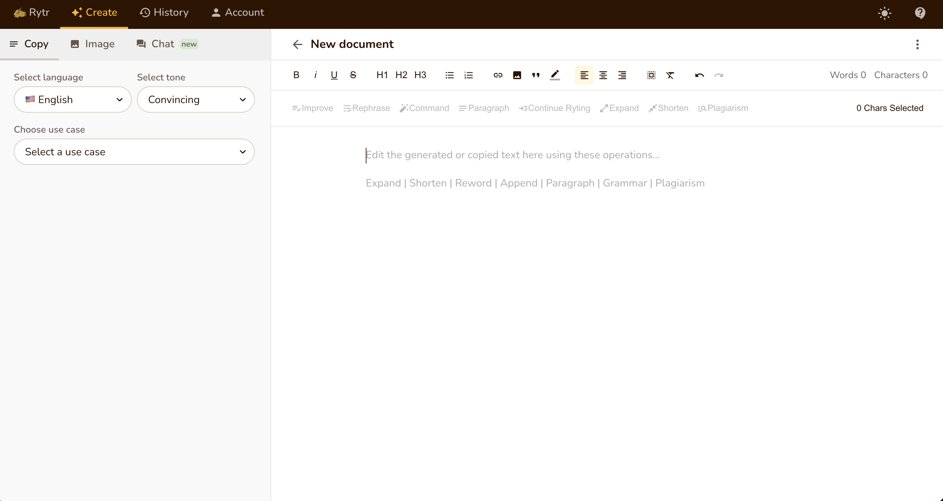Screen dimensions: 943x501
Task: Switch to the History tab
Action: pyautogui.click(x=164, y=12)
